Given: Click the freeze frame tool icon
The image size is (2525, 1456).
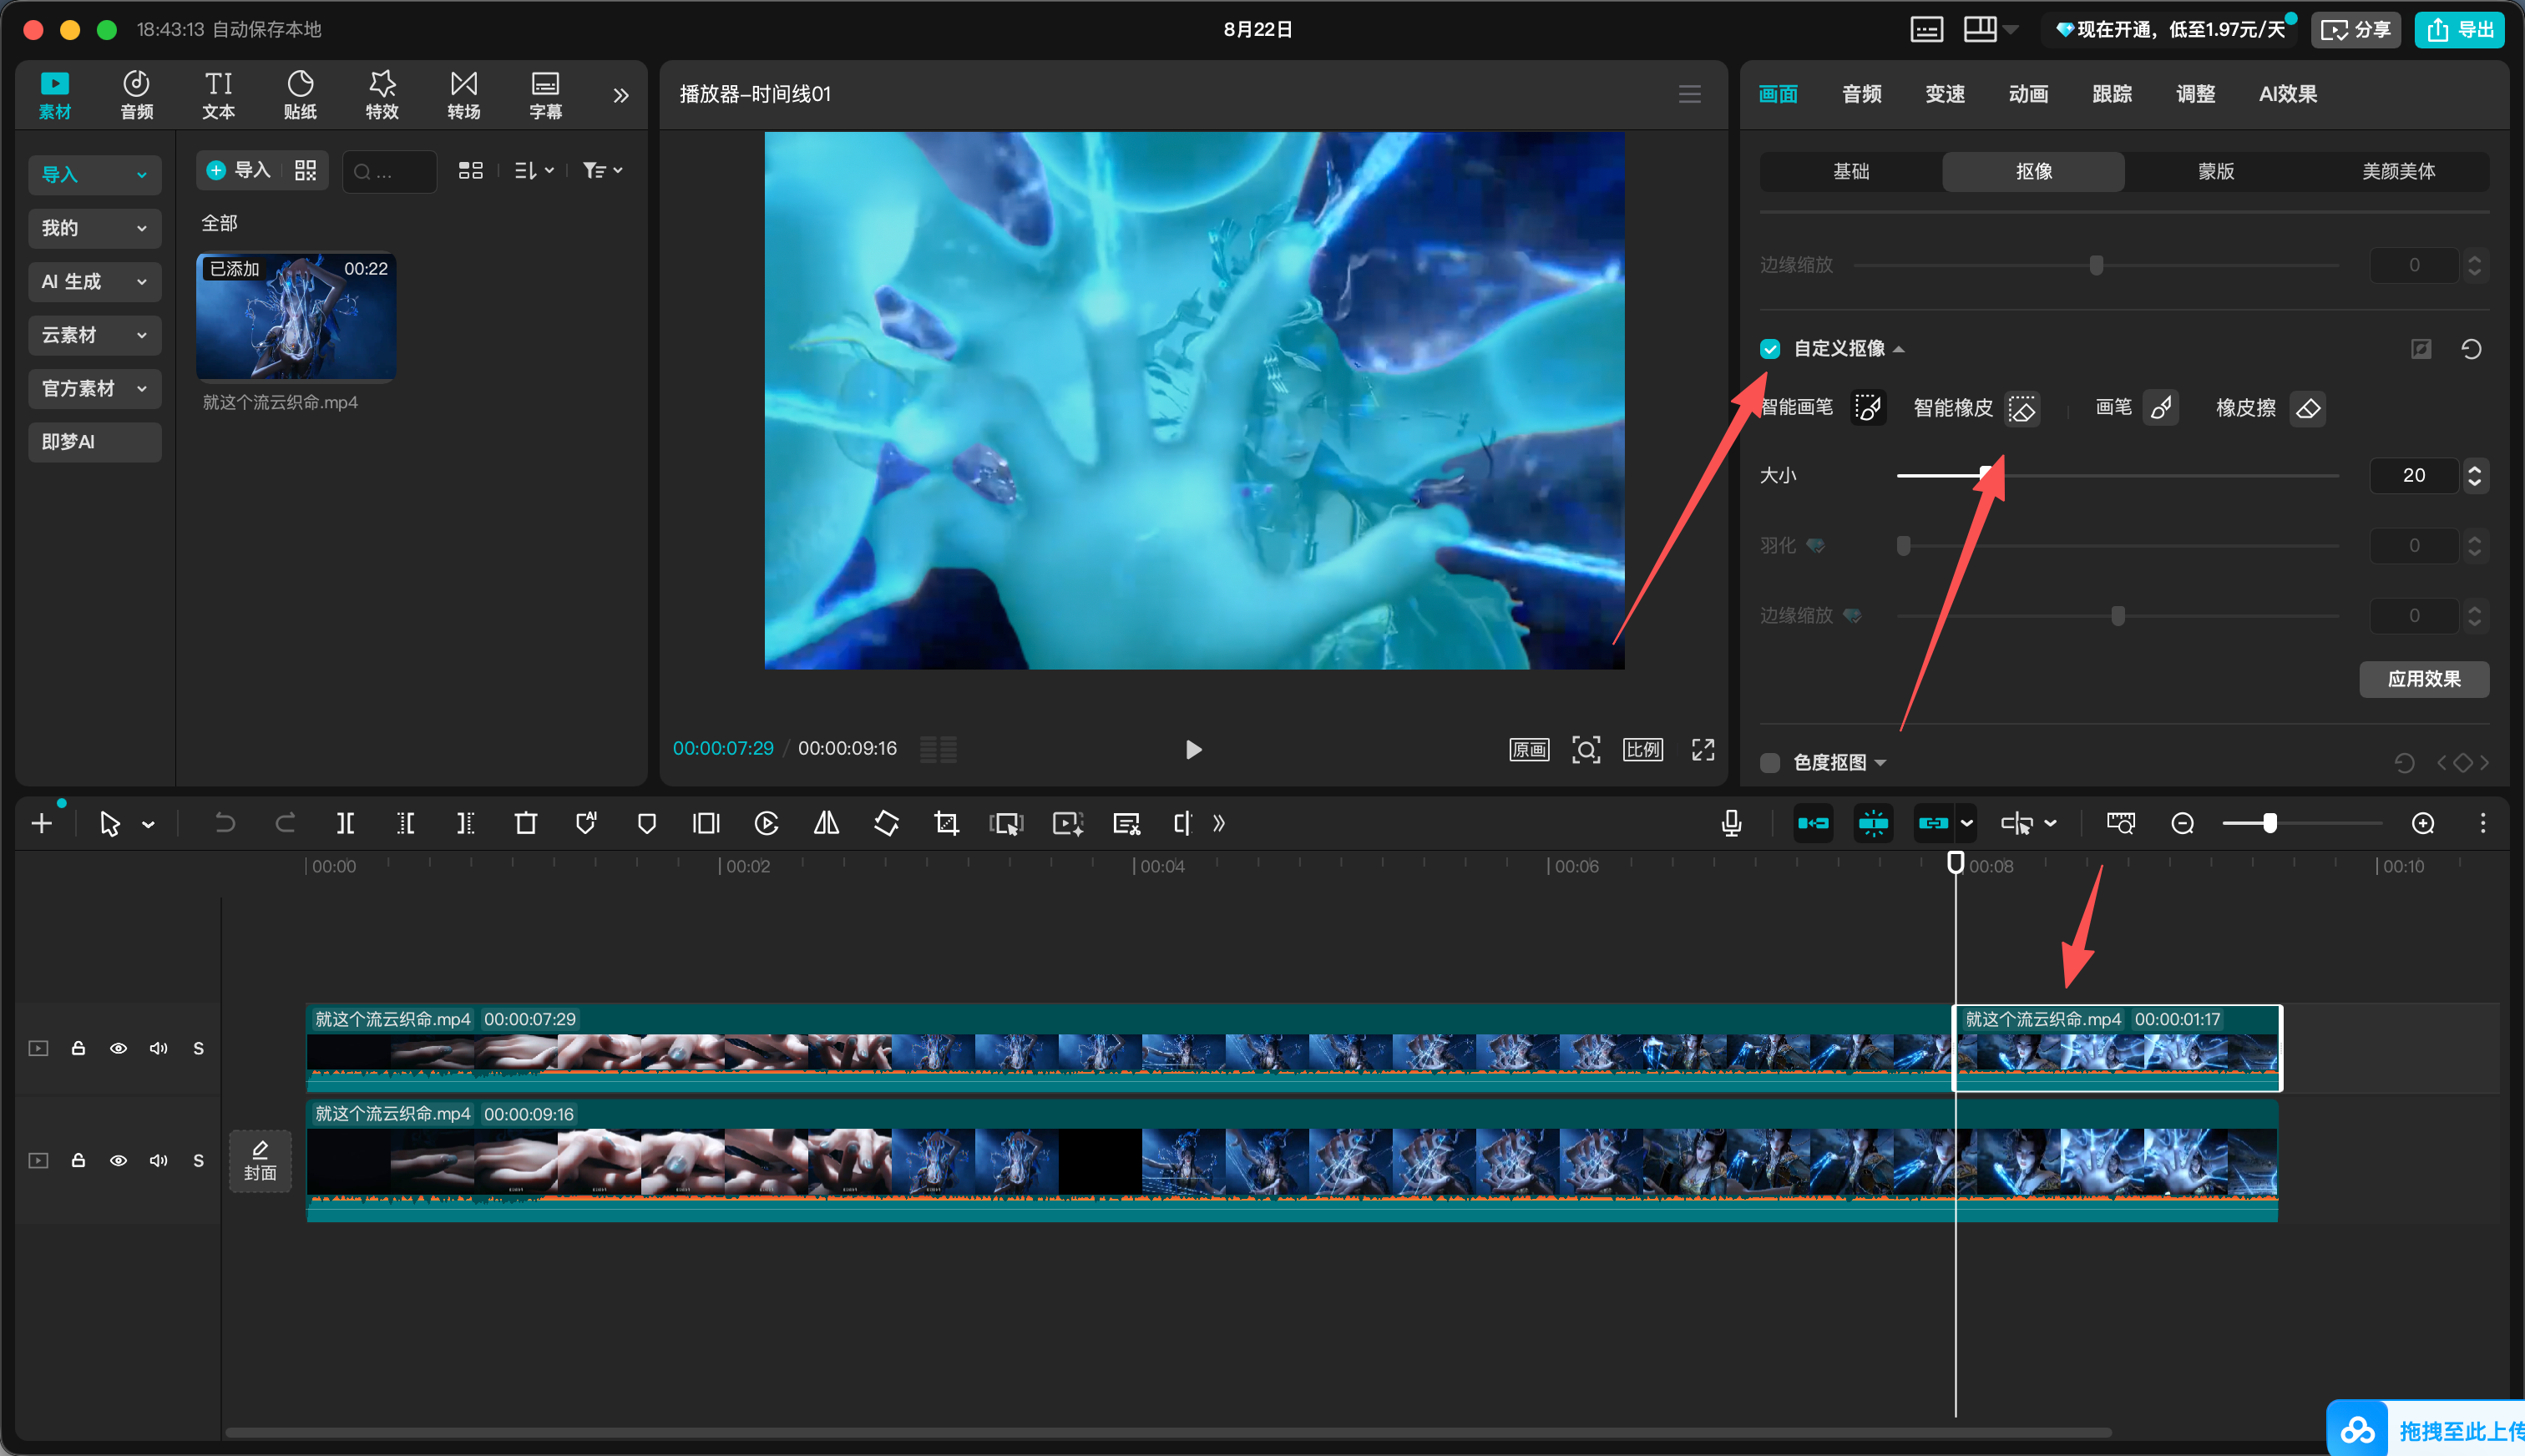Looking at the screenshot, I should (706, 823).
